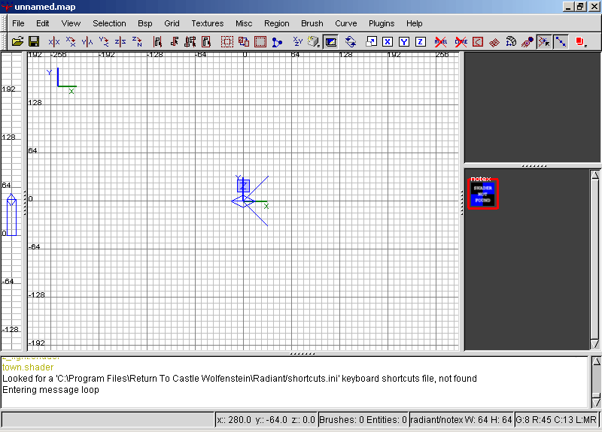
Task: Rotate the selection around Z axis
Action: point(137,41)
